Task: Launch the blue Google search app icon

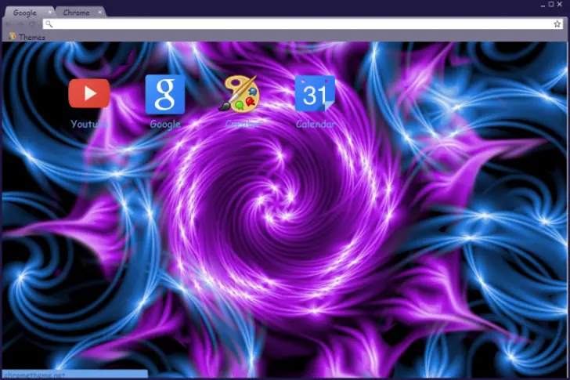Action: pyautogui.click(x=165, y=94)
